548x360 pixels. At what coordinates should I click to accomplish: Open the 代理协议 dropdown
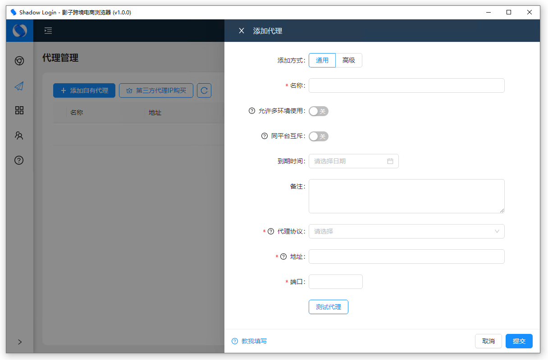406,231
